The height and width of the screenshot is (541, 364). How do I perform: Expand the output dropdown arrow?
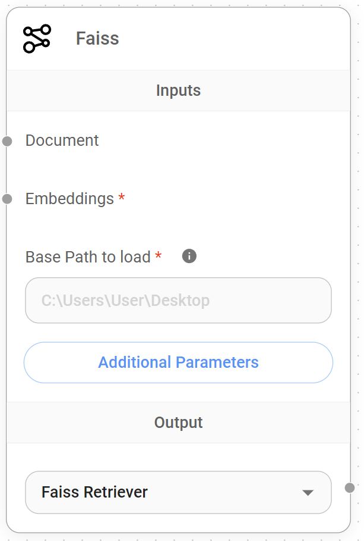coord(308,493)
